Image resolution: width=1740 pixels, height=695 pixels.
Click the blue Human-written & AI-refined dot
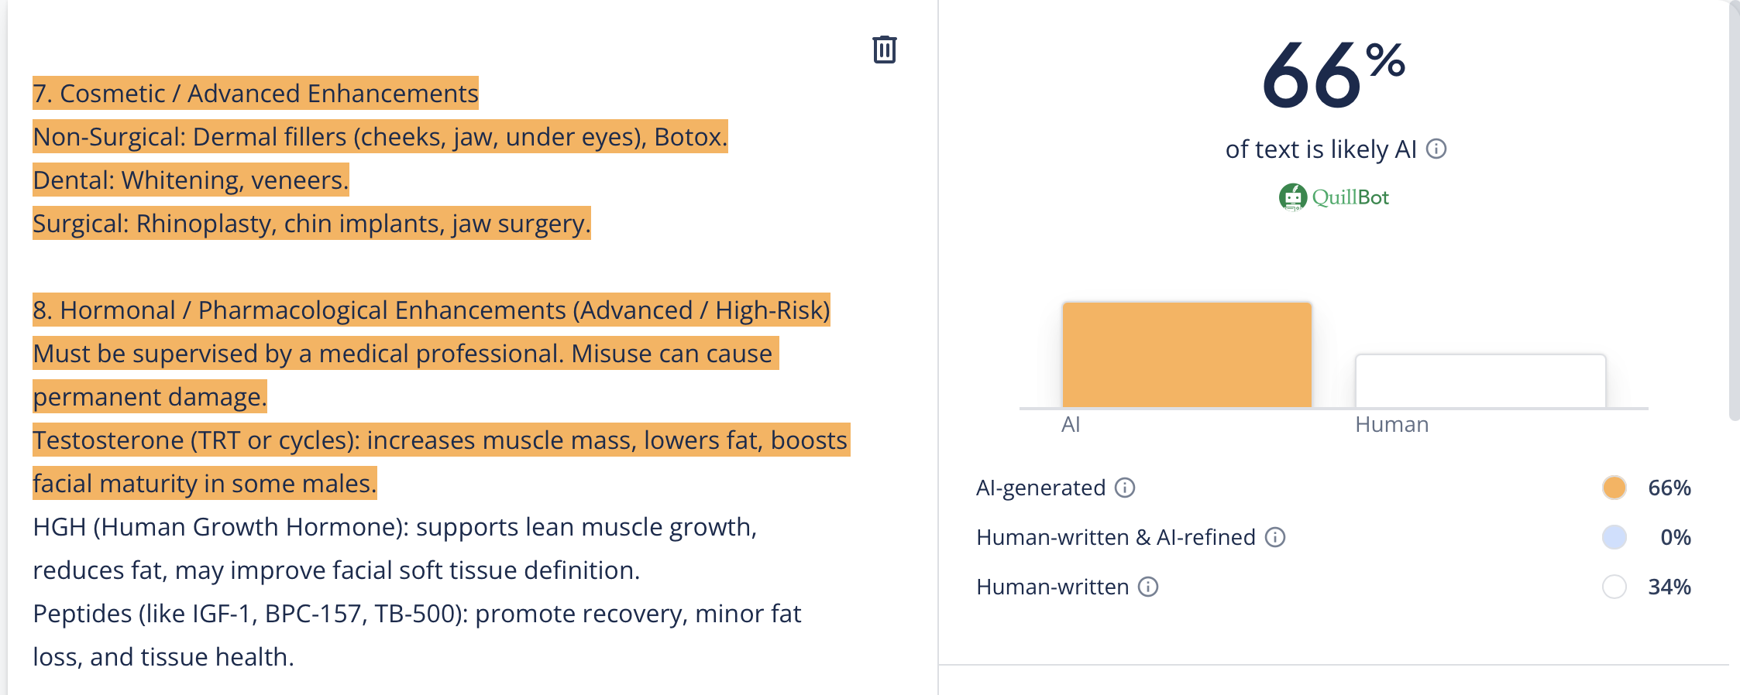coord(1614,537)
